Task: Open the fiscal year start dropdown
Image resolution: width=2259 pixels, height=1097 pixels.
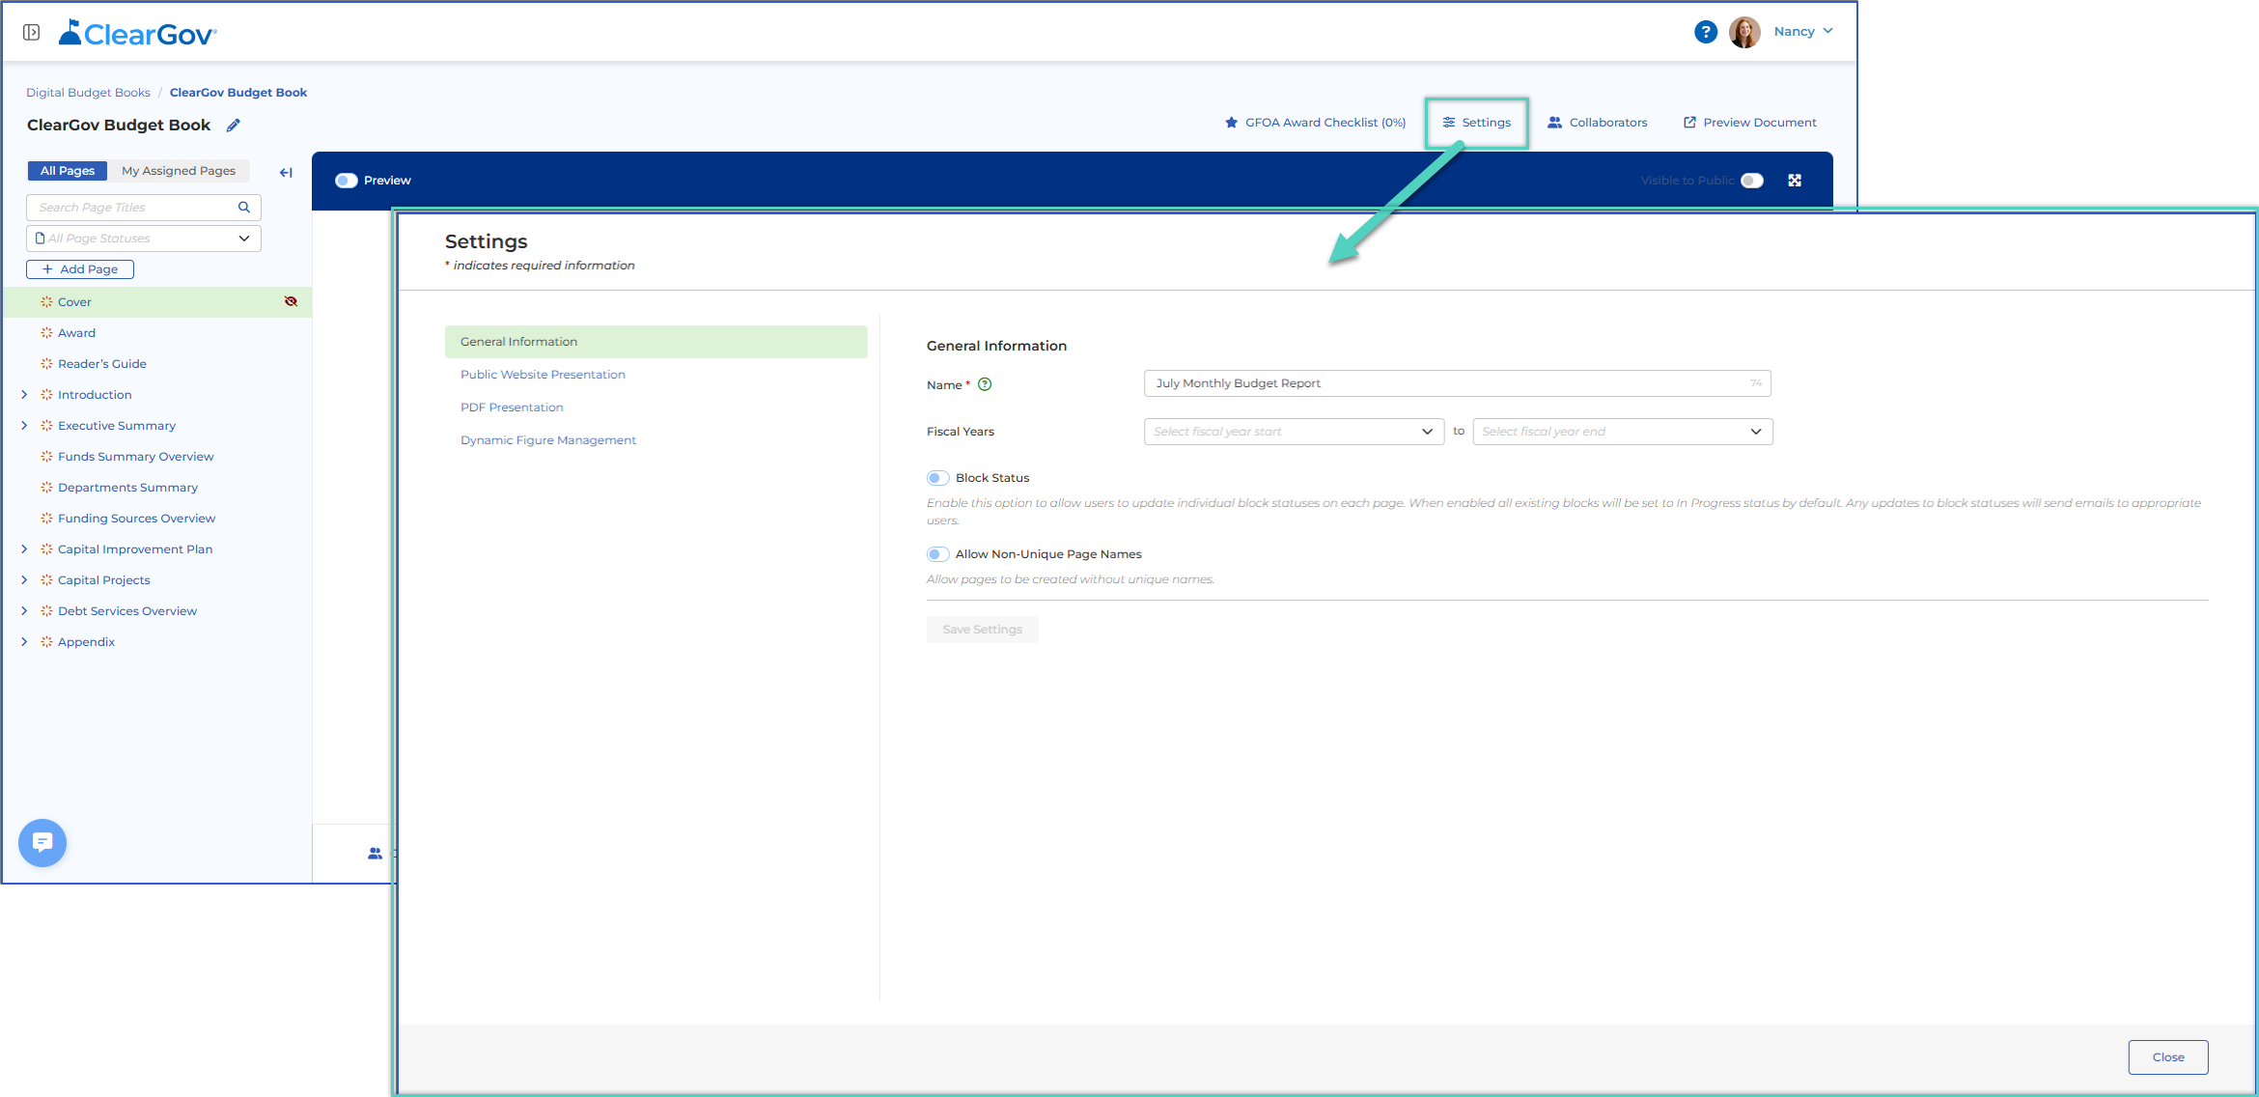Action: click(x=1294, y=432)
